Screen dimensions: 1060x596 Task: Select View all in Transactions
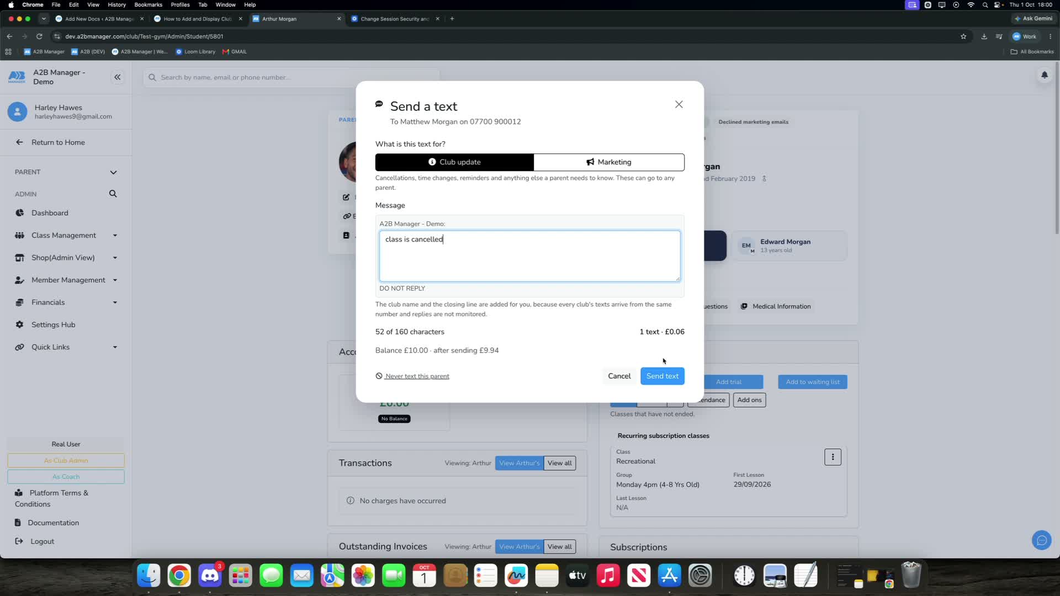point(559,463)
